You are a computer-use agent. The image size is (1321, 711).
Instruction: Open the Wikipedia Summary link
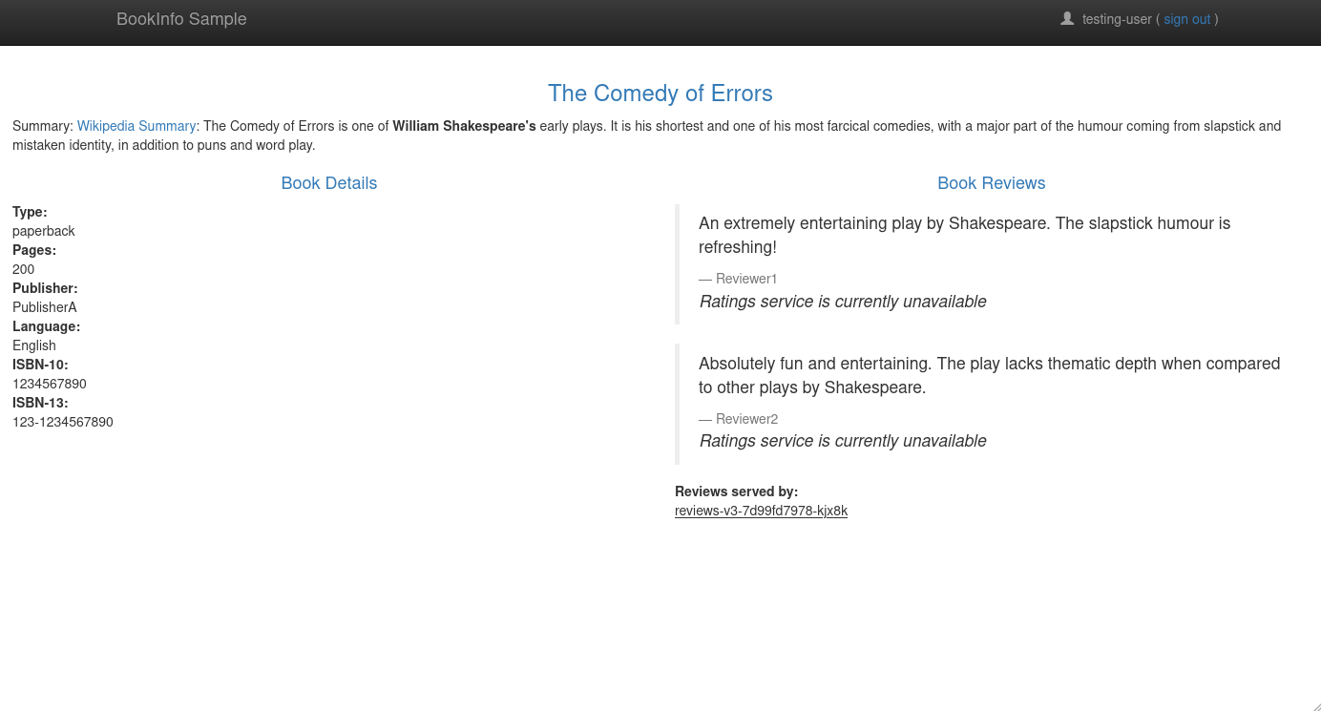click(136, 126)
